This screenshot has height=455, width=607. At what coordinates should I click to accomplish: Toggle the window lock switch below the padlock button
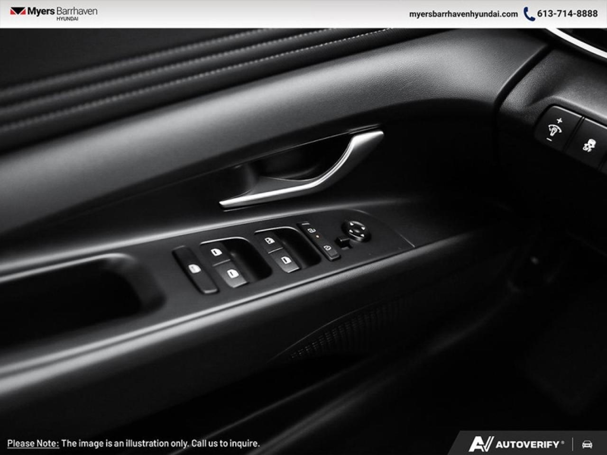coord(328,247)
